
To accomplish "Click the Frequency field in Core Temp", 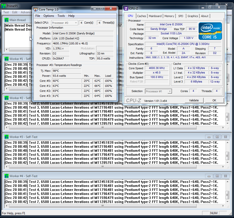I will point(83,43).
